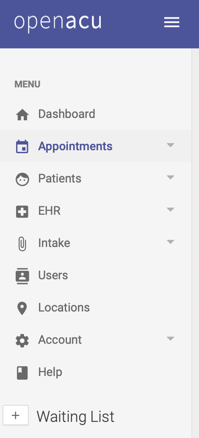Expand the EHR submenu arrow

(170, 210)
